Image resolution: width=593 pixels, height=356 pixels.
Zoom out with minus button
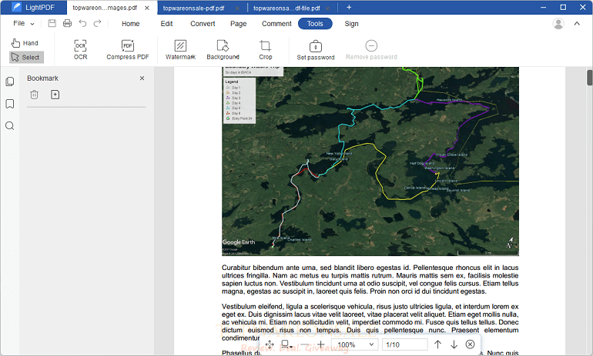coord(304,344)
